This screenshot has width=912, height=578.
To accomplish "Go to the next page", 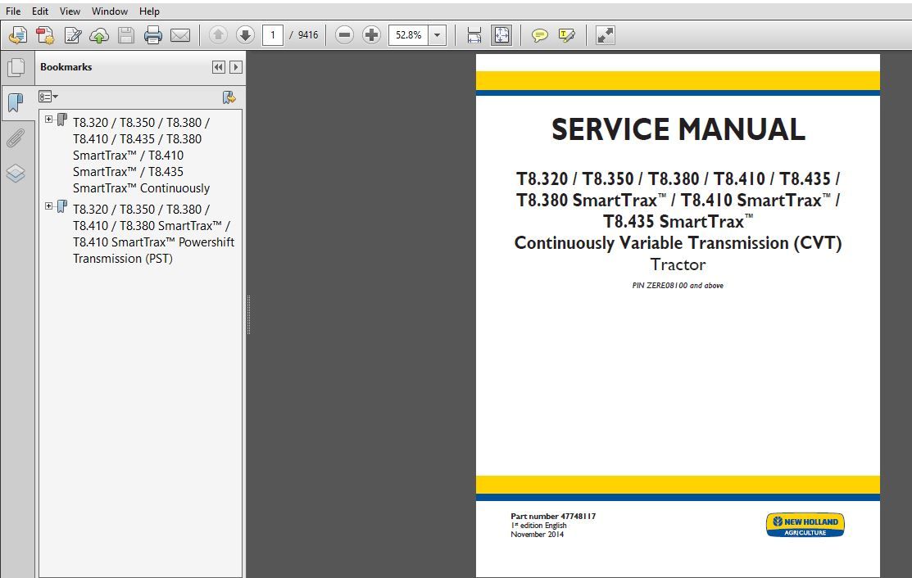I will coord(245,34).
